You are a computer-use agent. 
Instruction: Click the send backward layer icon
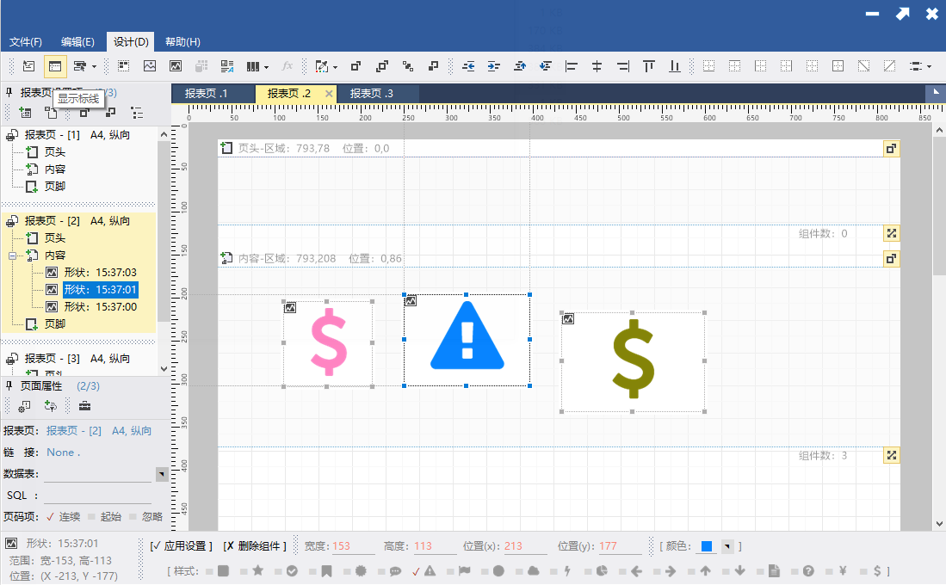coord(433,66)
